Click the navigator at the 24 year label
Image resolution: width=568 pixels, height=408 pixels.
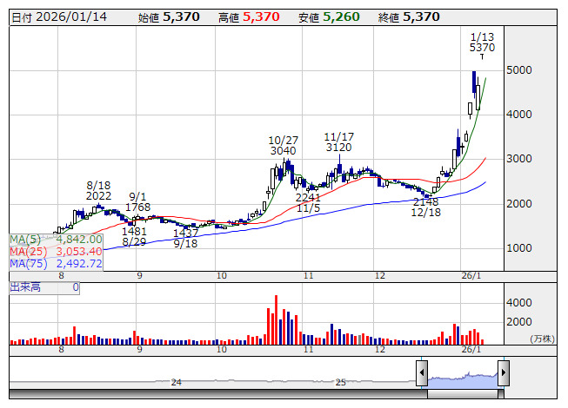177,382
